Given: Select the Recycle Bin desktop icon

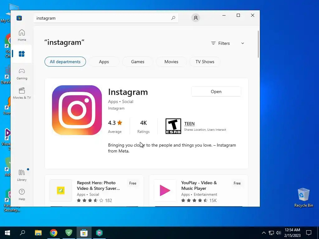Looking at the screenshot, I should click(x=303, y=198).
